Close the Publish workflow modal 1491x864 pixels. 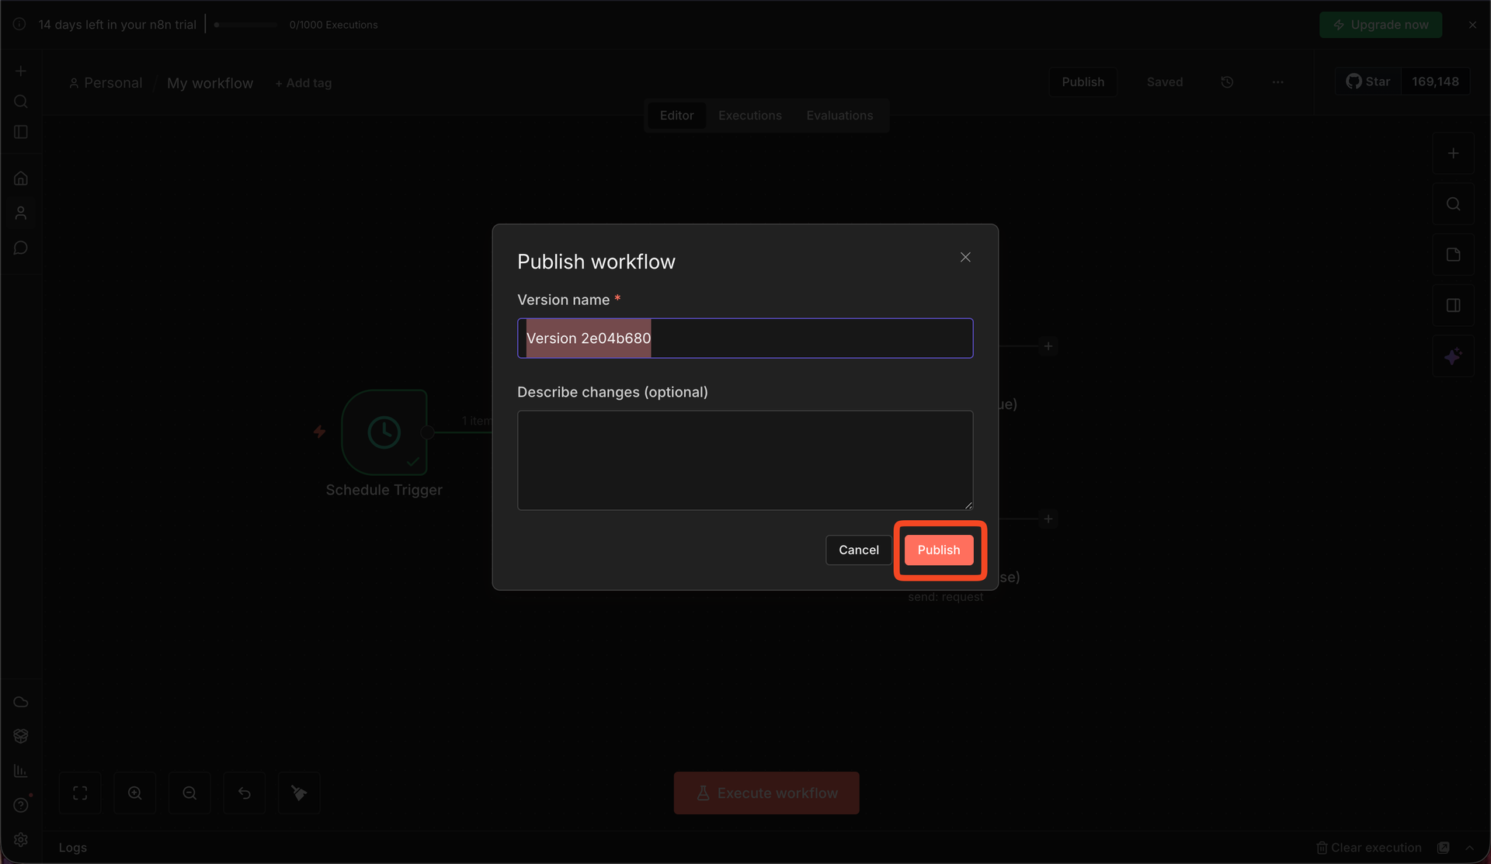tap(965, 257)
